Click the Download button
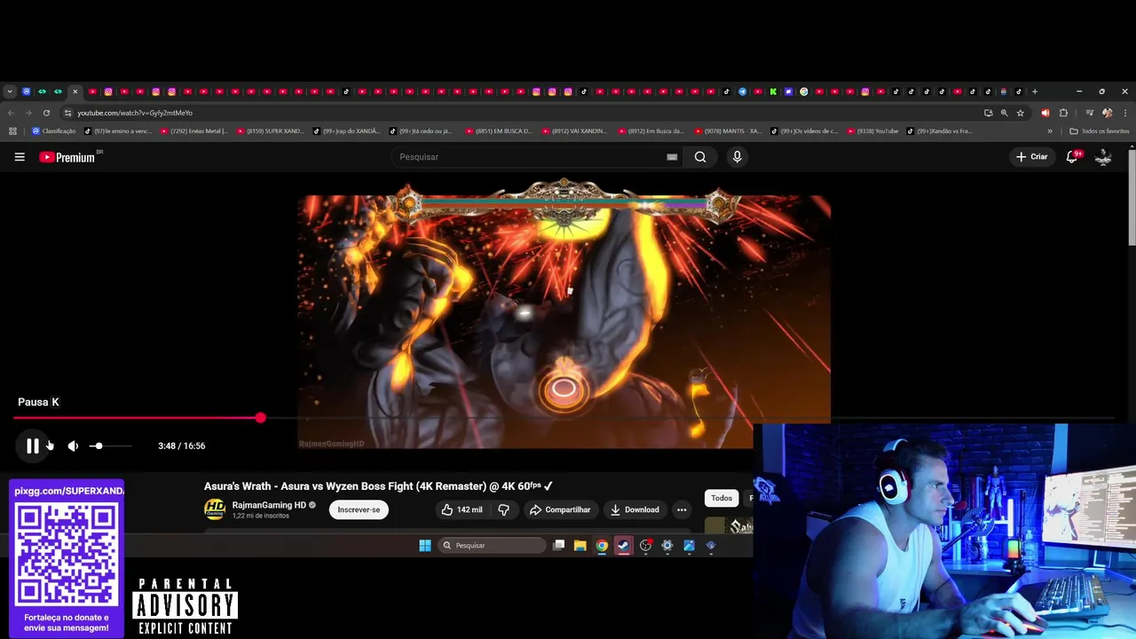The width and height of the screenshot is (1136, 639). pyautogui.click(x=635, y=509)
